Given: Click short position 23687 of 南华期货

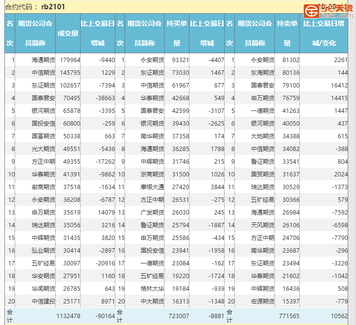Looking at the screenshot, I should tap(291, 251).
